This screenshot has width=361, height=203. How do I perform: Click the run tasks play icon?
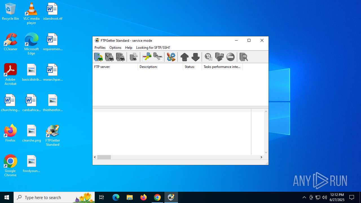(219, 57)
